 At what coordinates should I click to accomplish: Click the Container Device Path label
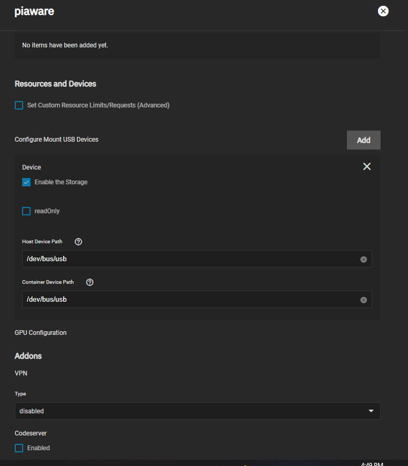click(48, 282)
